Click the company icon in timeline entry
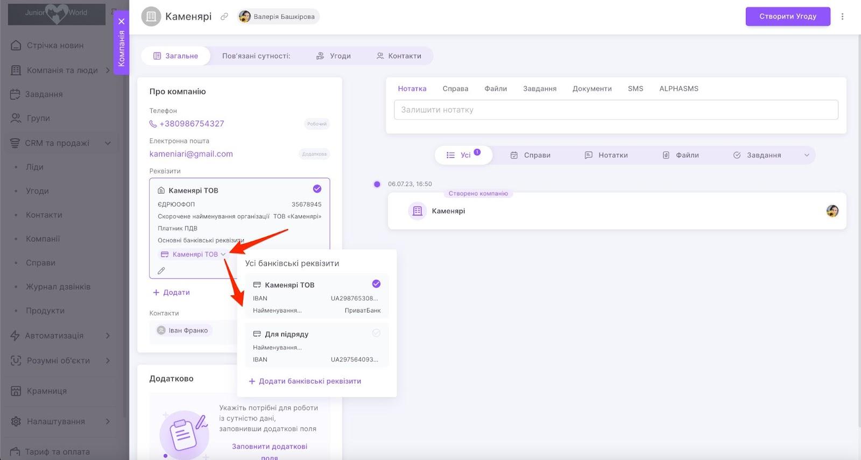The image size is (861, 460). [417, 211]
